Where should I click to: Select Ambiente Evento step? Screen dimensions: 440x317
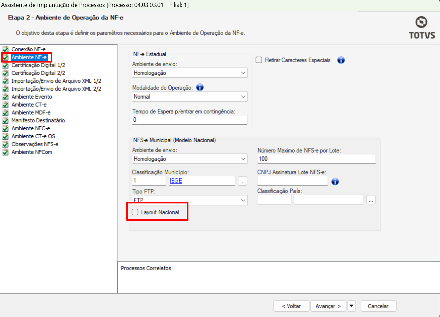point(32,97)
